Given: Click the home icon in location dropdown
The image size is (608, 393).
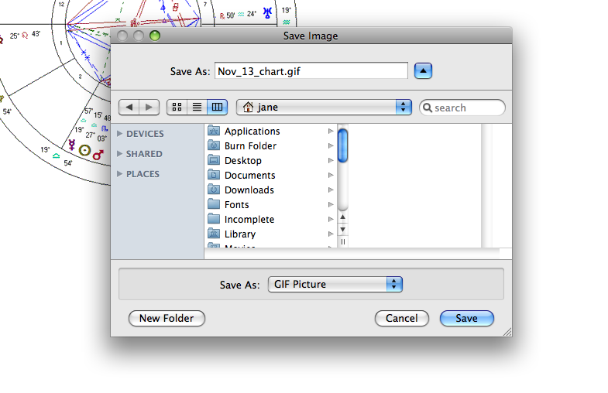Looking at the screenshot, I should pyautogui.click(x=248, y=107).
